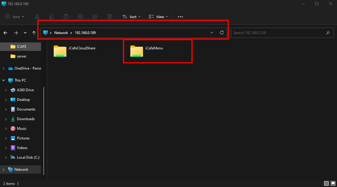Expand the Downloads folder chevron

pos(6,119)
